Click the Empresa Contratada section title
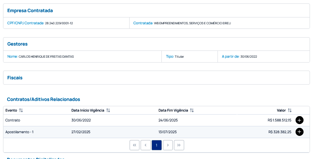 [30, 11]
